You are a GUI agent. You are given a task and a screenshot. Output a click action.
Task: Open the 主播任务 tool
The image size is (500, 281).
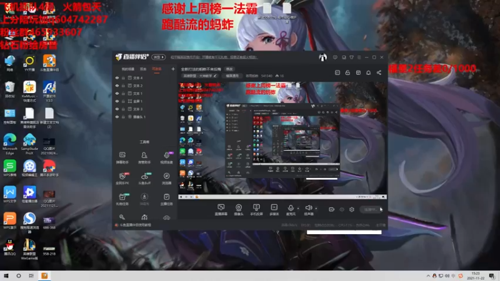pos(166,199)
